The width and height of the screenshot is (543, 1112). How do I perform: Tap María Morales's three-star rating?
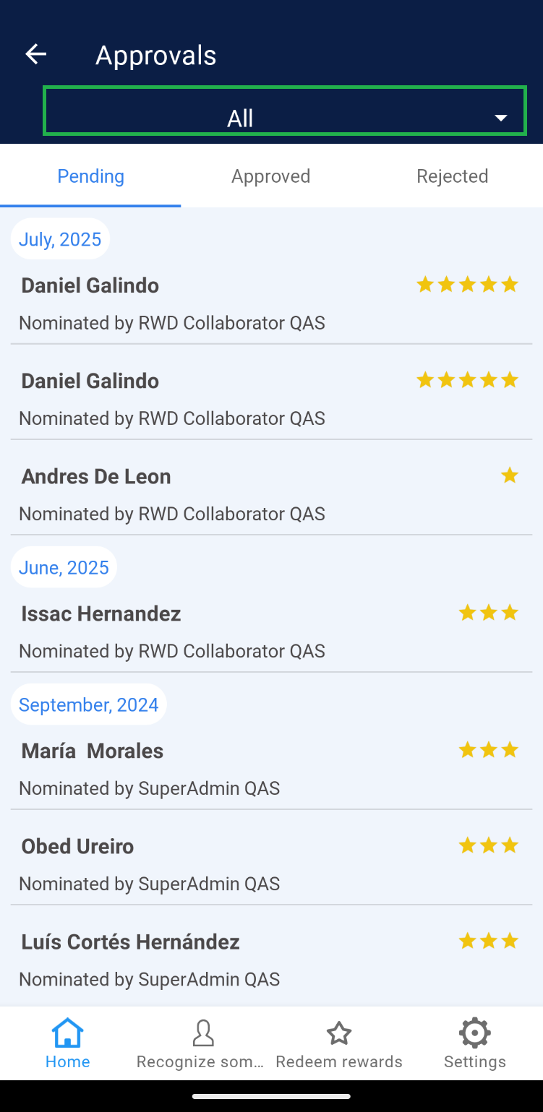click(x=489, y=751)
